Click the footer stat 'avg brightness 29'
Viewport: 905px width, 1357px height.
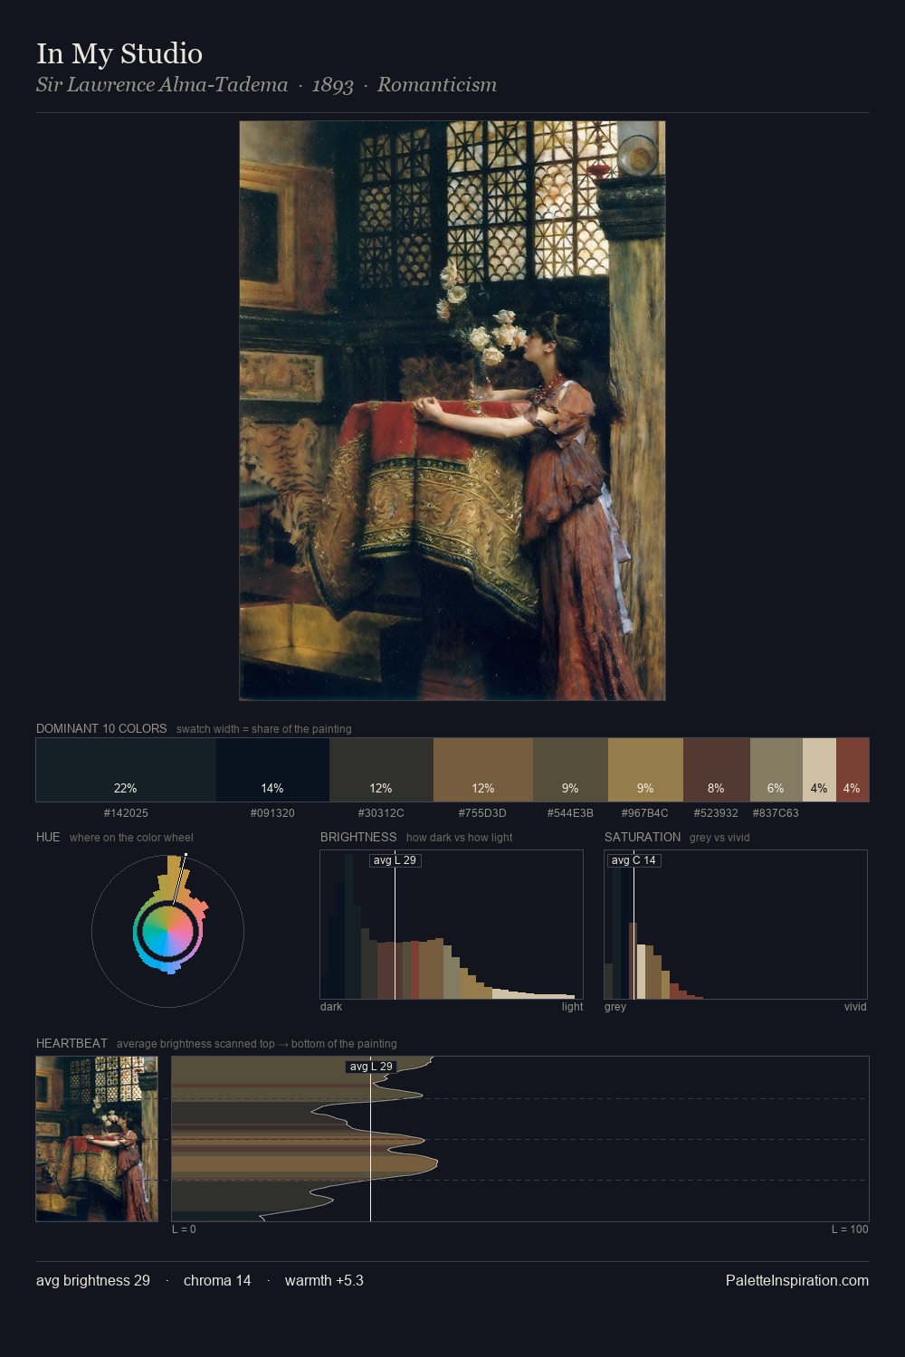(93, 1281)
